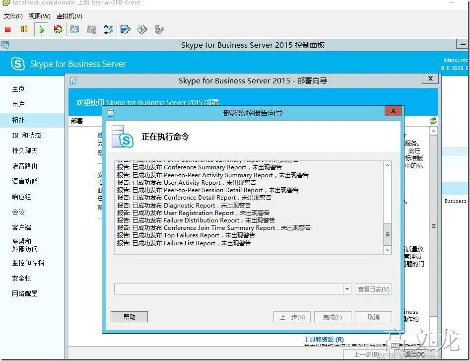Restart the virtual machine icon
Image resolution: width=470 pixels, height=361 pixels.
[x=58, y=29]
